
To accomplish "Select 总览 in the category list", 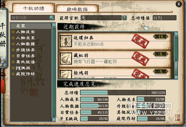I will click(x=31, y=26).
